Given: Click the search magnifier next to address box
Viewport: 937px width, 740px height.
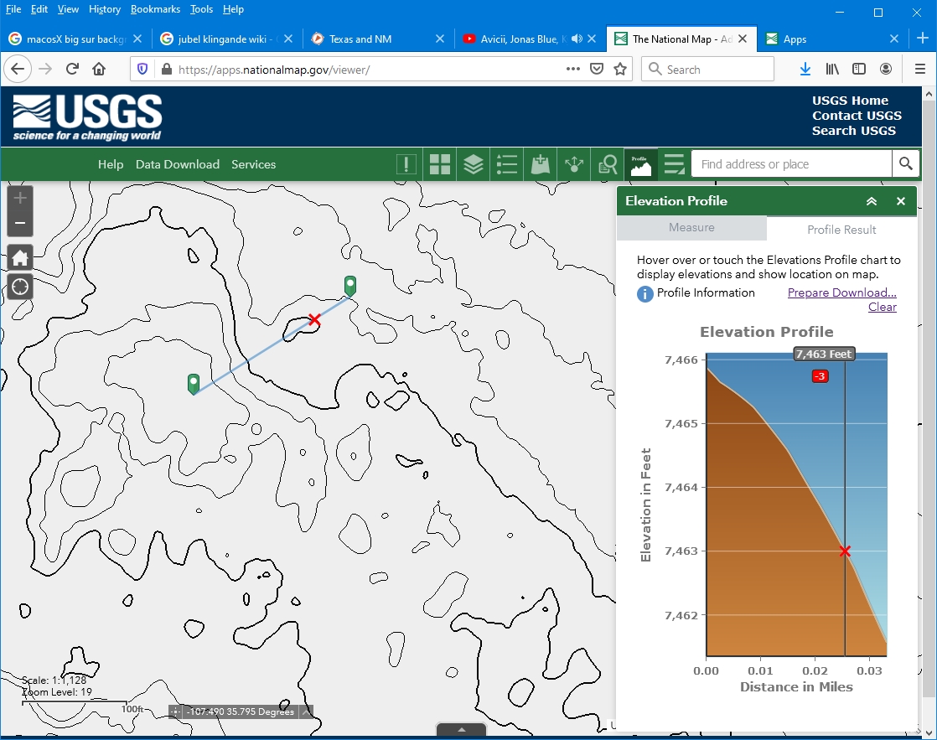Looking at the screenshot, I should click(x=906, y=164).
